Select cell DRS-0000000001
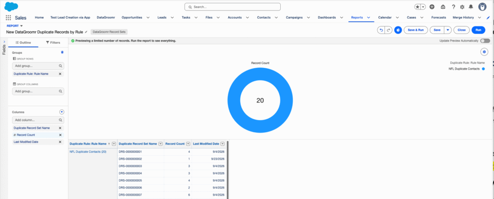Screen dimensions: 494x199 click(140, 151)
